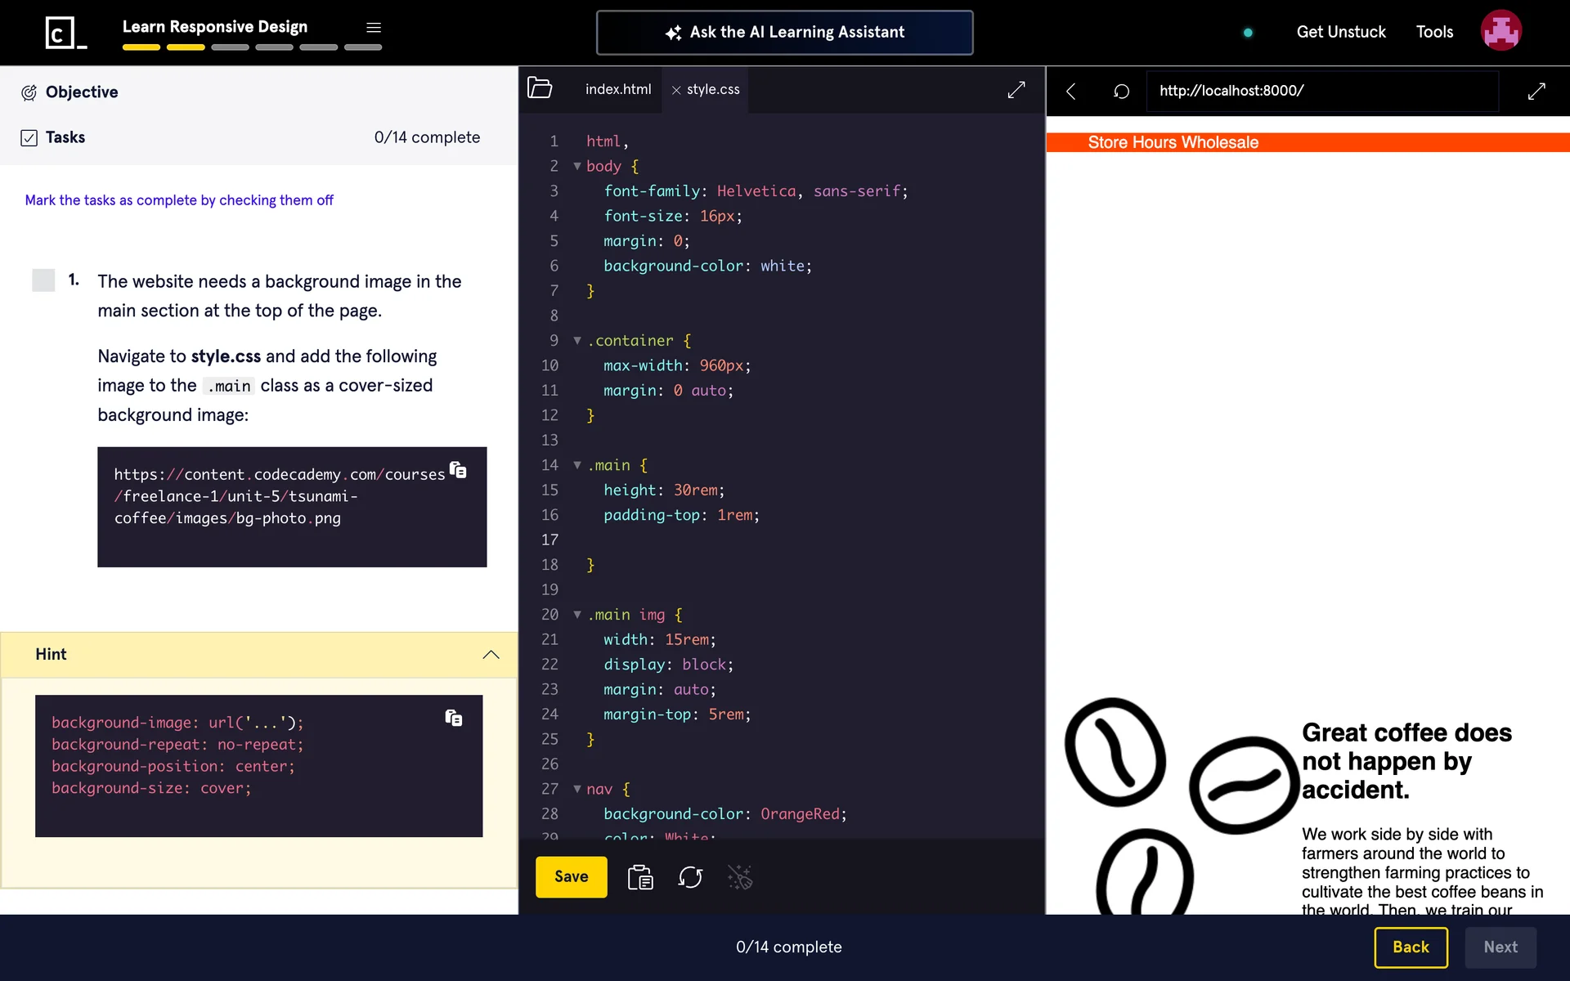Open the file explorer folder icon
This screenshot has height=981, width=1570.
click(540, 88)
